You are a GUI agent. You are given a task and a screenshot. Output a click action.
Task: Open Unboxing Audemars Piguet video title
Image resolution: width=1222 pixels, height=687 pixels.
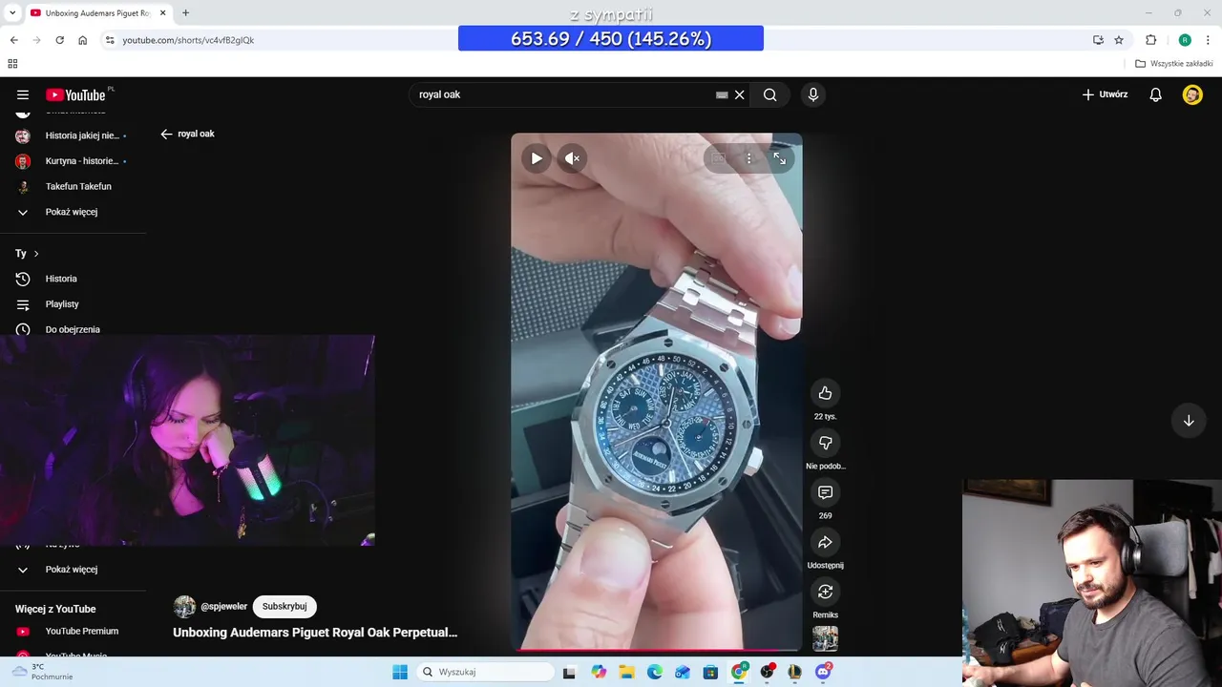[x=315, y=632]
